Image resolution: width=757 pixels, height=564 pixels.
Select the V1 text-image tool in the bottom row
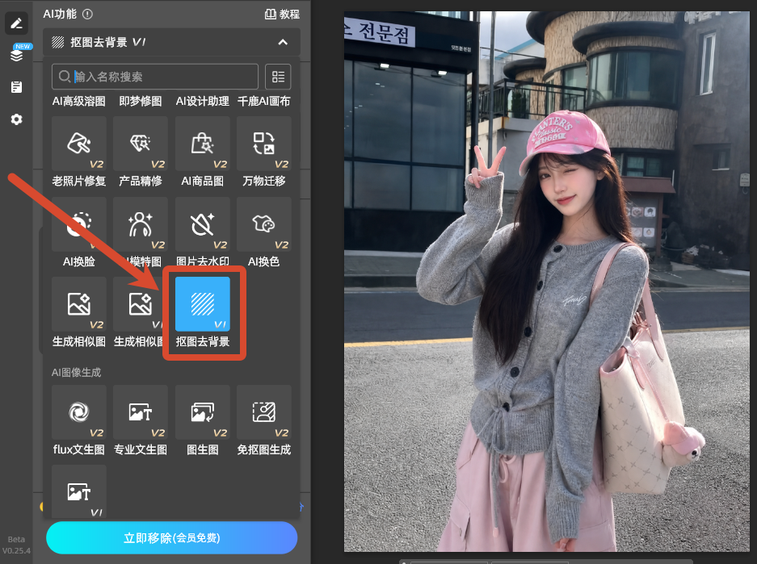(79, 491)
